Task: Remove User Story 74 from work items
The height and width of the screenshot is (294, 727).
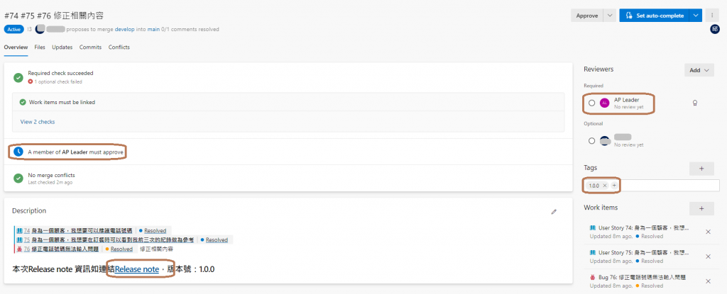Action: (707, 232)
